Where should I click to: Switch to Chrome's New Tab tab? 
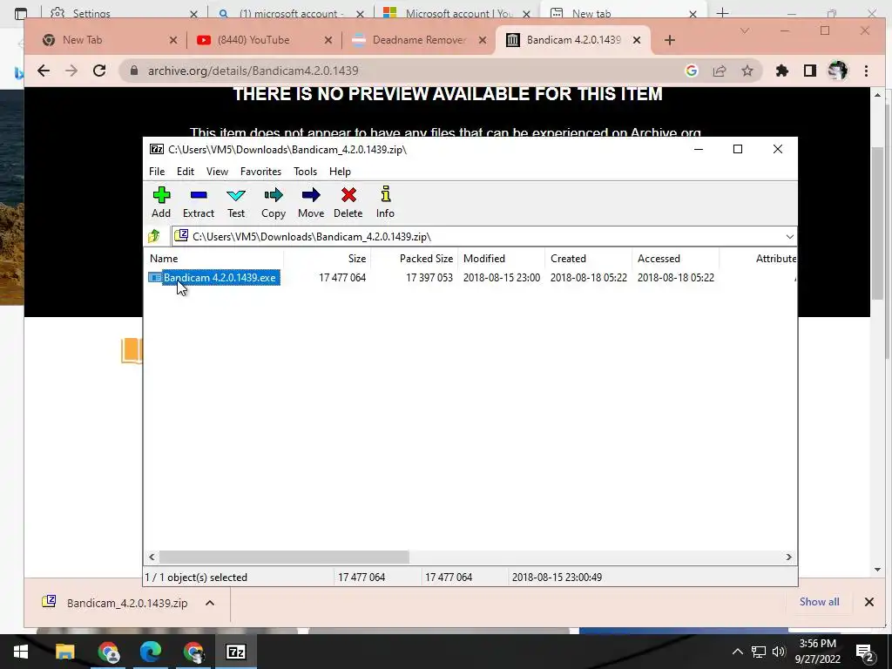108,40
